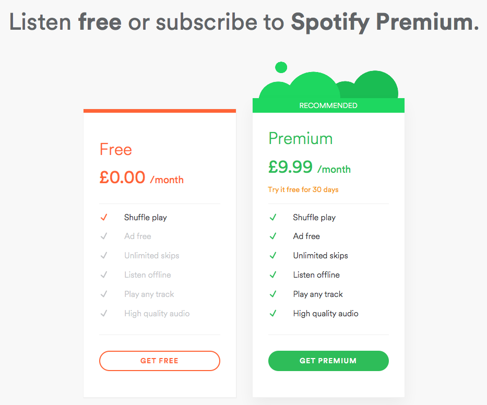Click the Play any track checkmark under Premium
The height and width of the screenshot is (405, 487).
273,294
